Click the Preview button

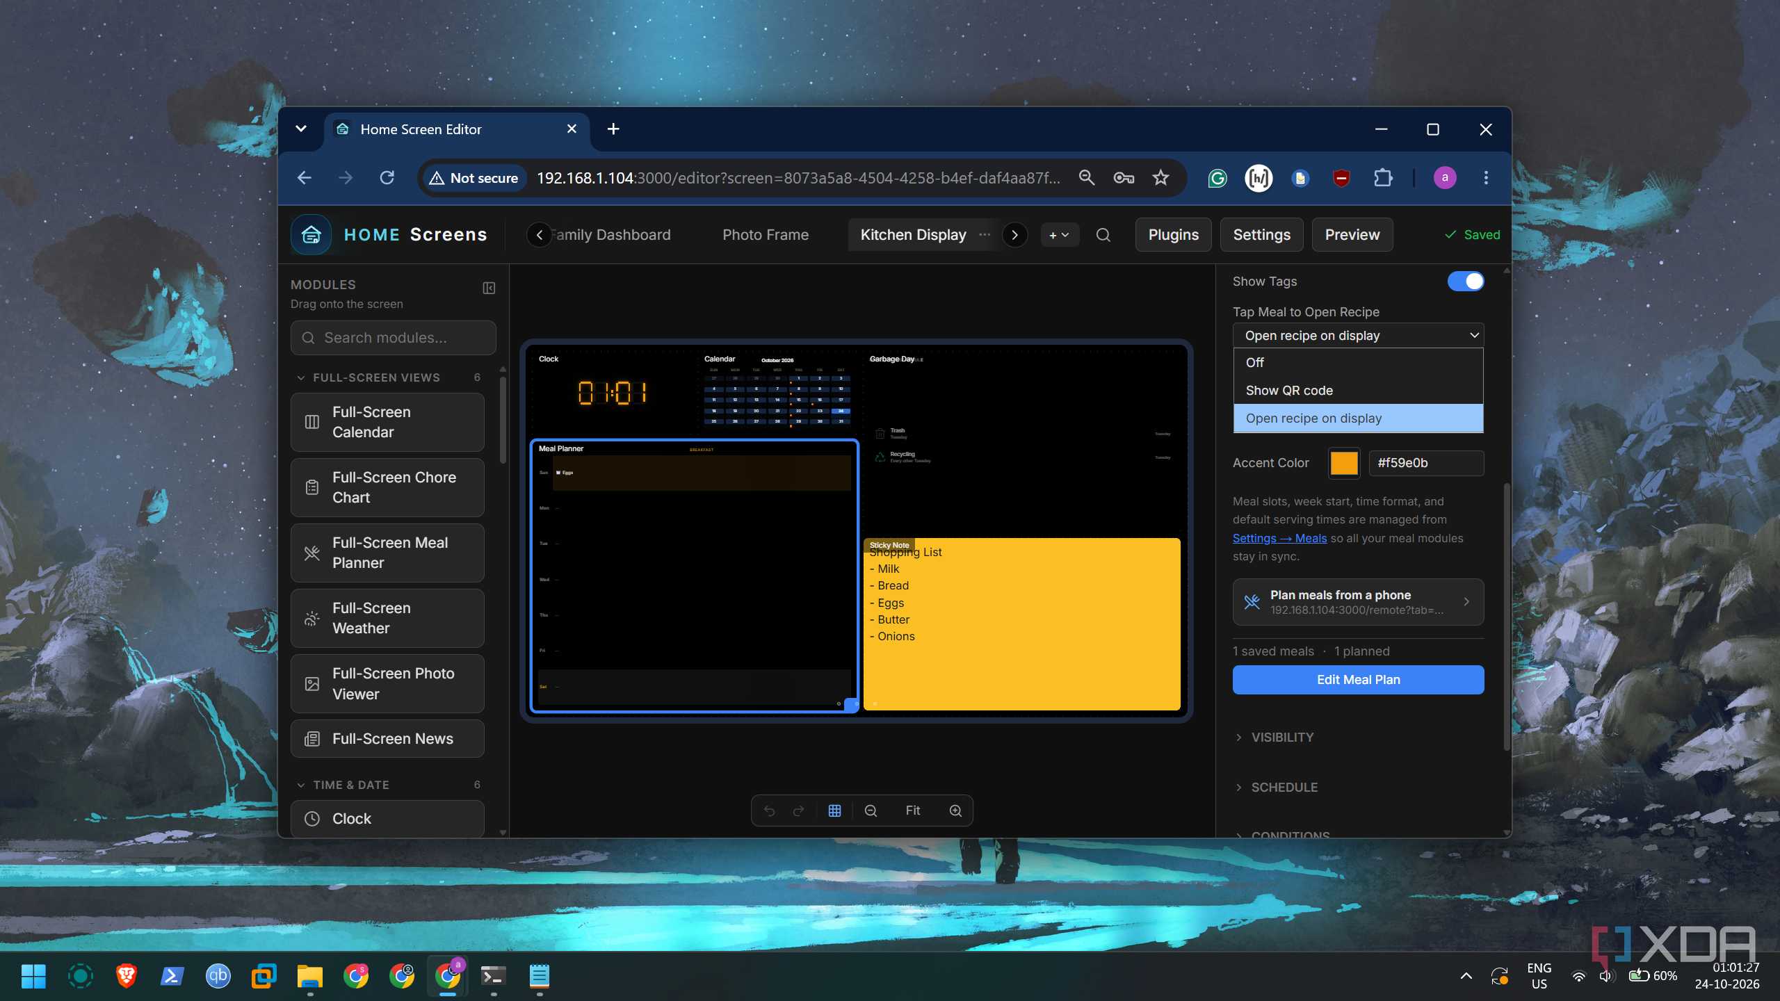click(x=1352, y=235)
